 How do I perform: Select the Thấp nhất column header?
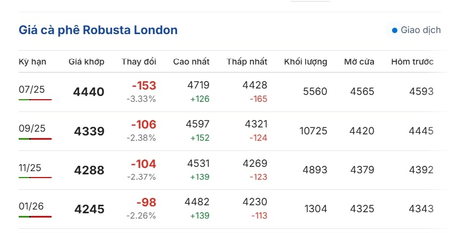click(247, 62)
